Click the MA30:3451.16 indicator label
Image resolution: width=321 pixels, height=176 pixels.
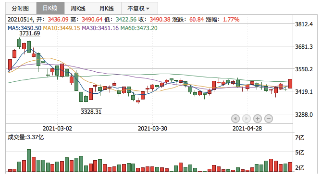[100, 28]
